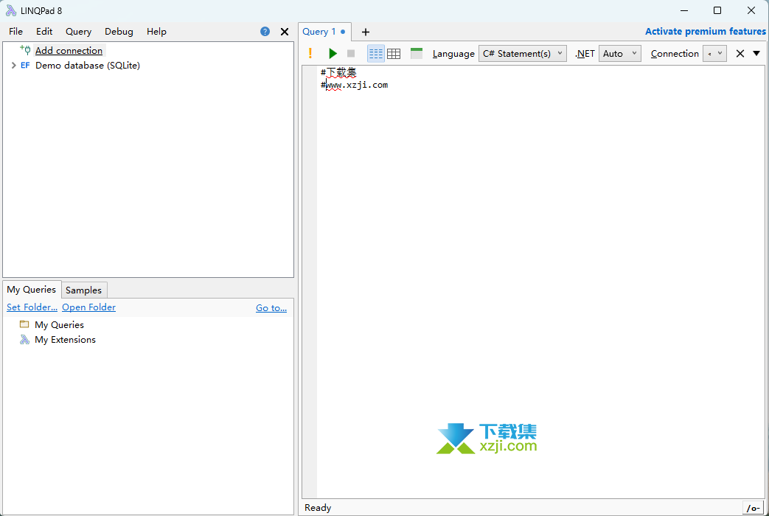Image resolution: width=769 pixels, height=516 pixels.
Task: Click Activate premium features link
Action: 706,32
